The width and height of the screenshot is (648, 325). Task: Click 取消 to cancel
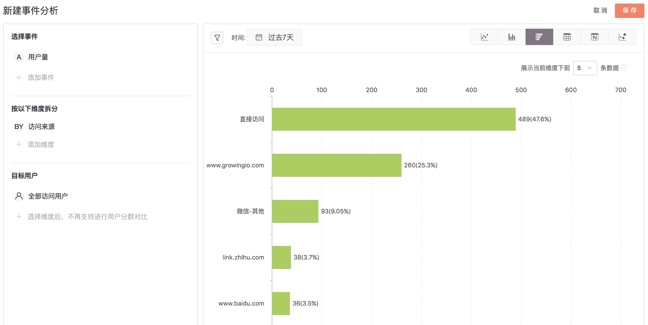pos(600,11)
